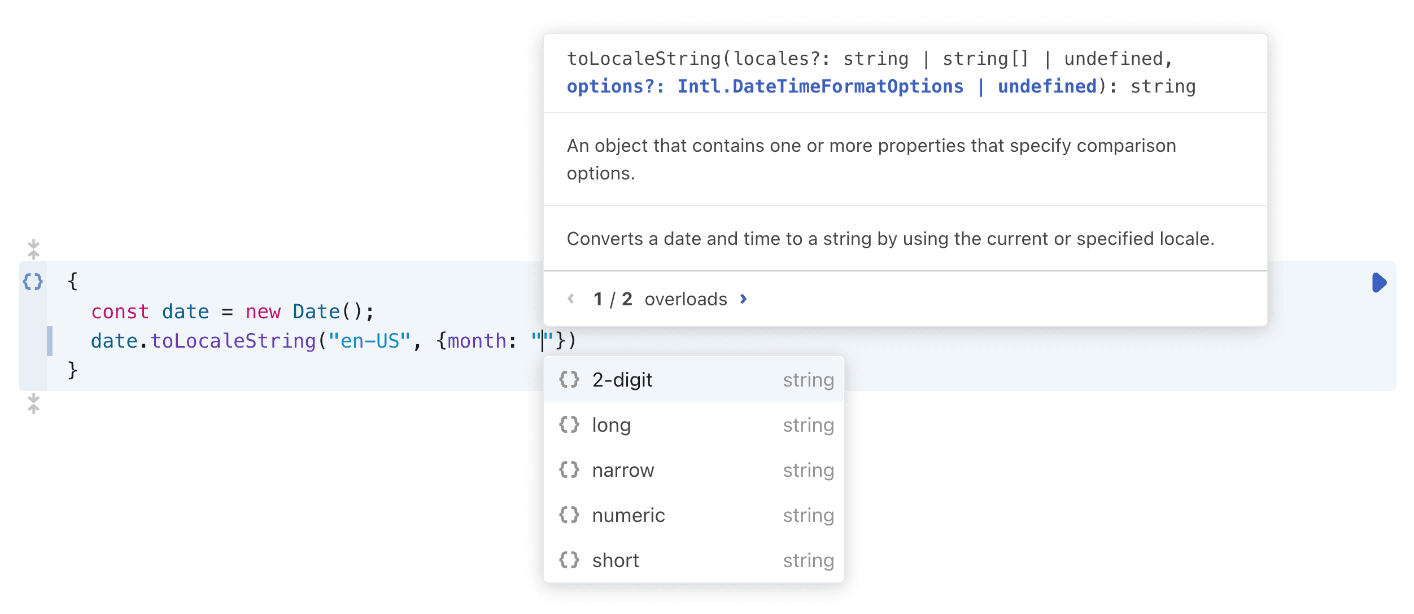
Task: Run the cell with the blue play button
Action: [x=1378, y=282]
